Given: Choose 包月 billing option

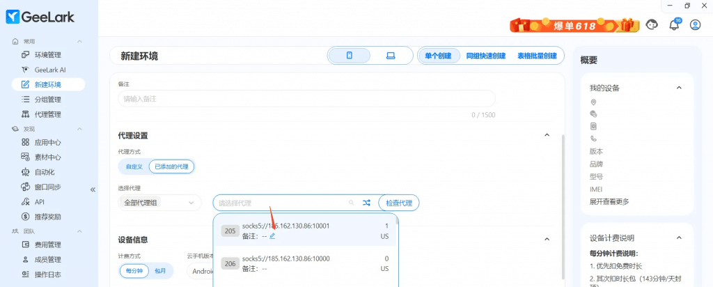Looking at the screenshot, I should (161, 271).
